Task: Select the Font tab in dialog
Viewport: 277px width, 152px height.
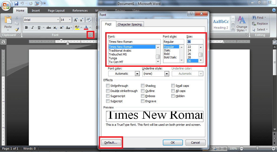Action: pos(108,24)
